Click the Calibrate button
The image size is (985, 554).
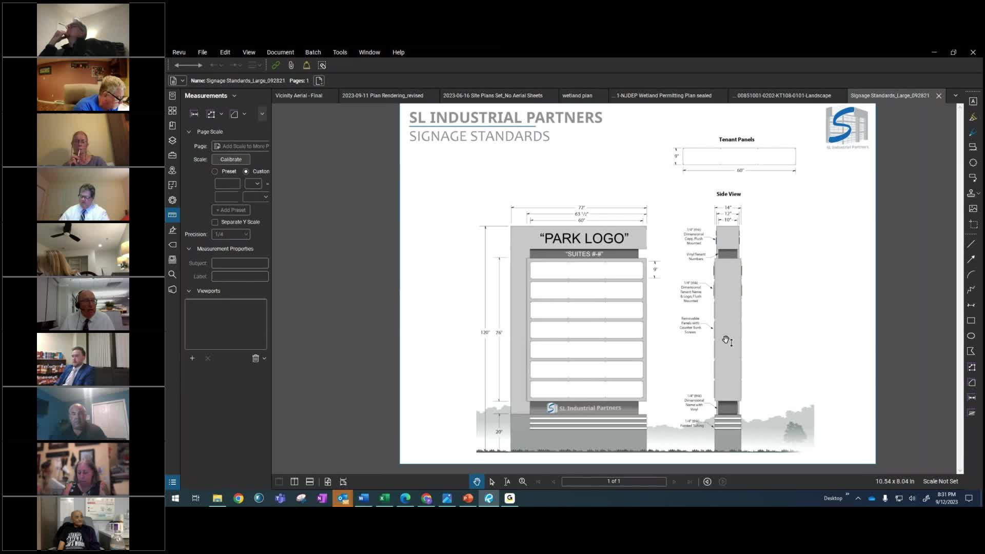tap(231, 160)
